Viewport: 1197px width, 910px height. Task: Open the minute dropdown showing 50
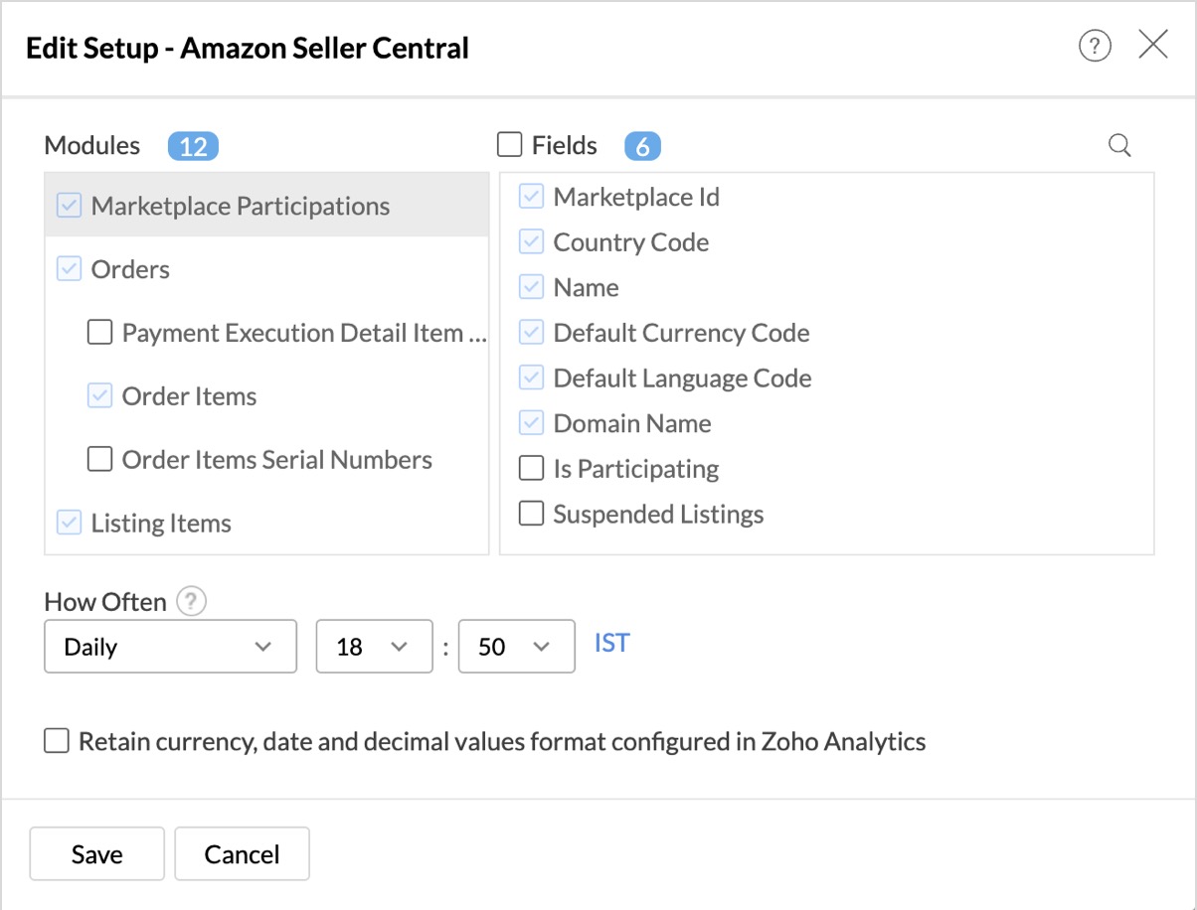516,647
